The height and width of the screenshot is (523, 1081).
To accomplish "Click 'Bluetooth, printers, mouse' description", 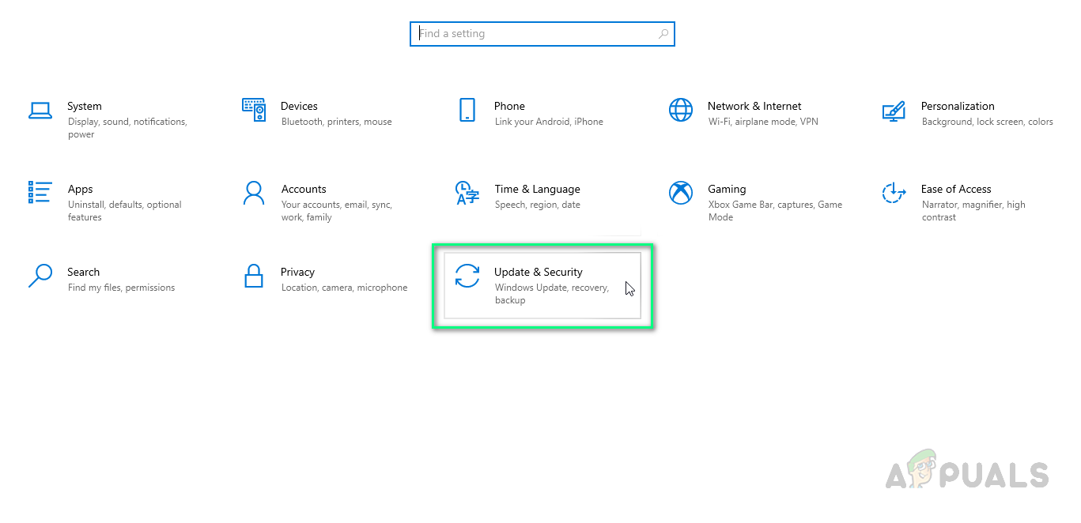I will (x=337, y=122).
